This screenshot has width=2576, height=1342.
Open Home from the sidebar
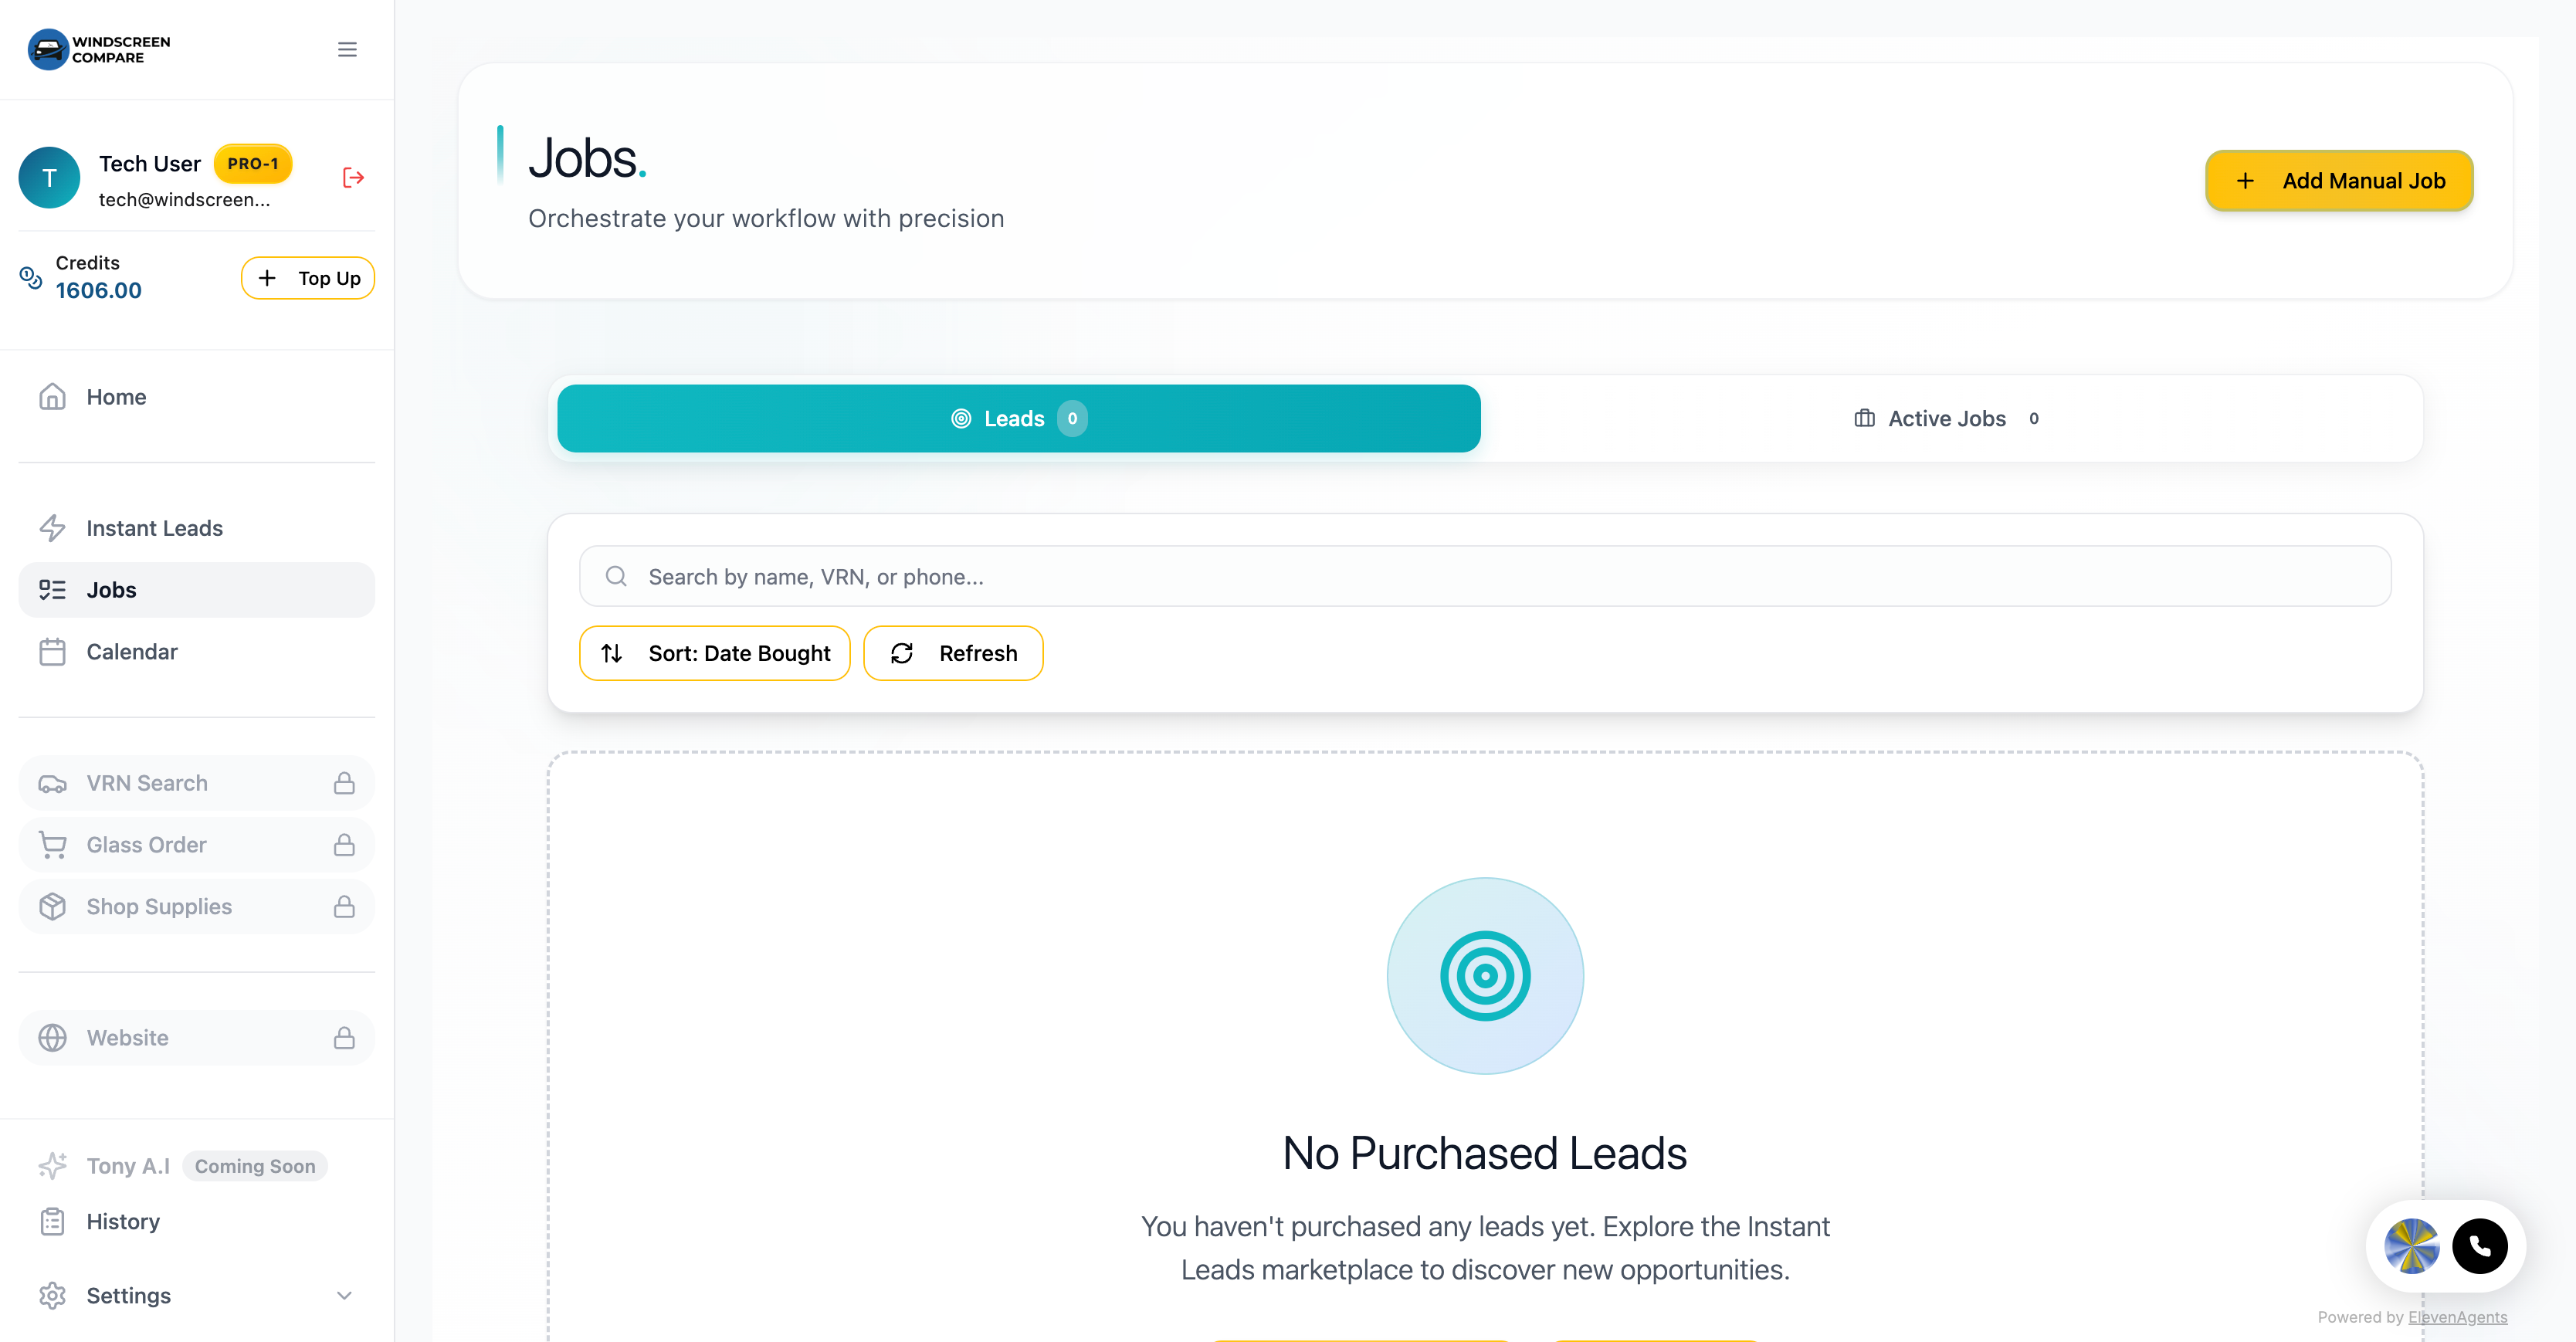pyautogui.click(x=196, y=397)
